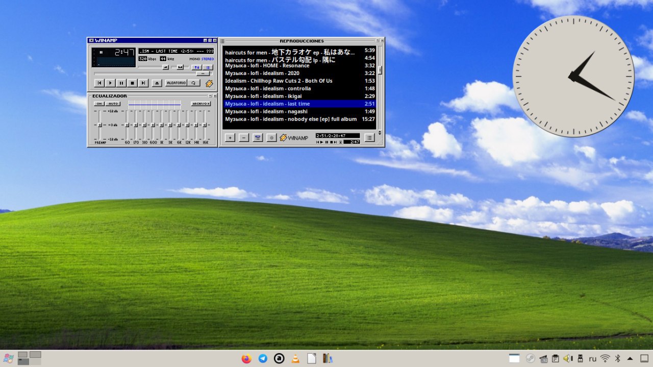Open playlist remove (−) menu button

(x=244, y=137)
